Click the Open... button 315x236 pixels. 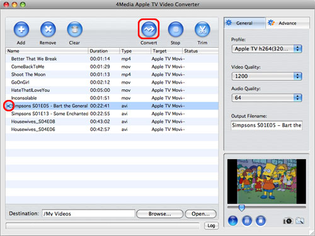click(x=200, y=214)
